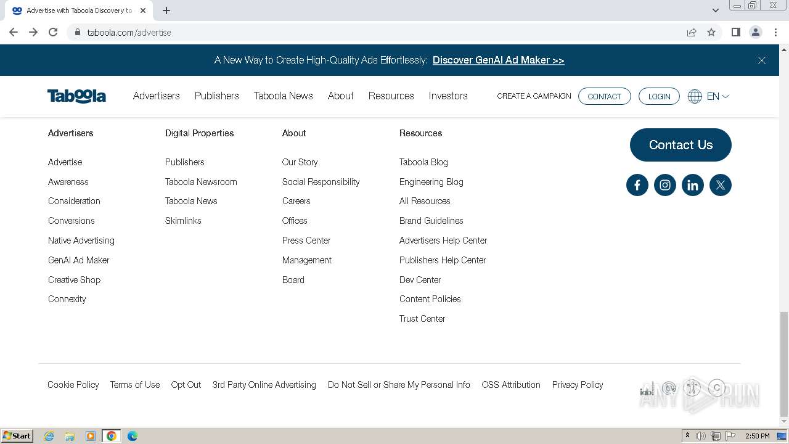789x444 pixels.
Task: Open Taboola's Instagram page icon
Action: click(664, 185)
